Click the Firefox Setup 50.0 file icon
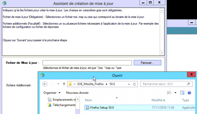197x114 pixels. point(87,108)
